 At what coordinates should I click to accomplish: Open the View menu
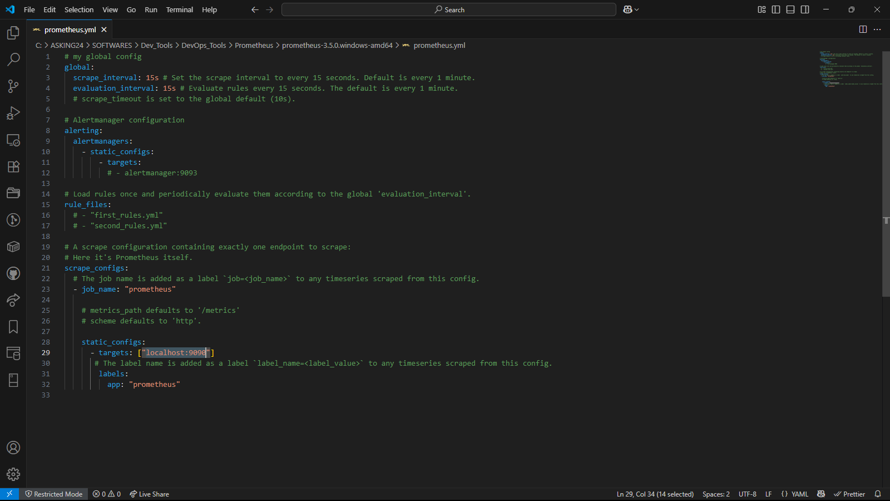click(110, 9)
